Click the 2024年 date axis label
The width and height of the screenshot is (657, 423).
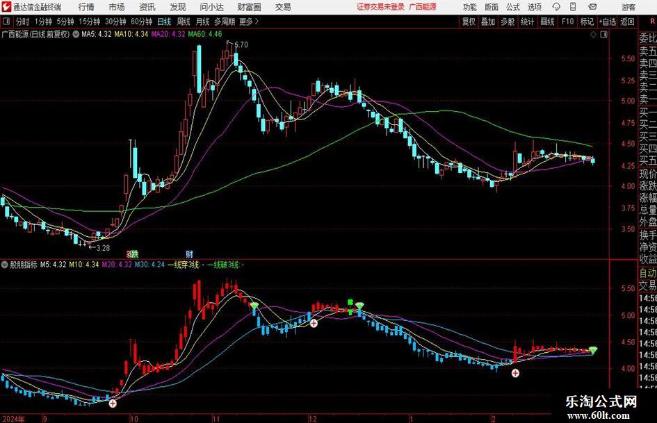tap(13, 418)
